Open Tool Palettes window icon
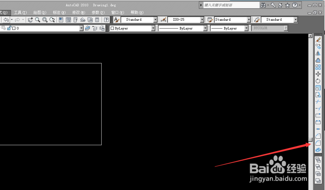The width and height of the screenshot is (325, 190). click(75, 20)
